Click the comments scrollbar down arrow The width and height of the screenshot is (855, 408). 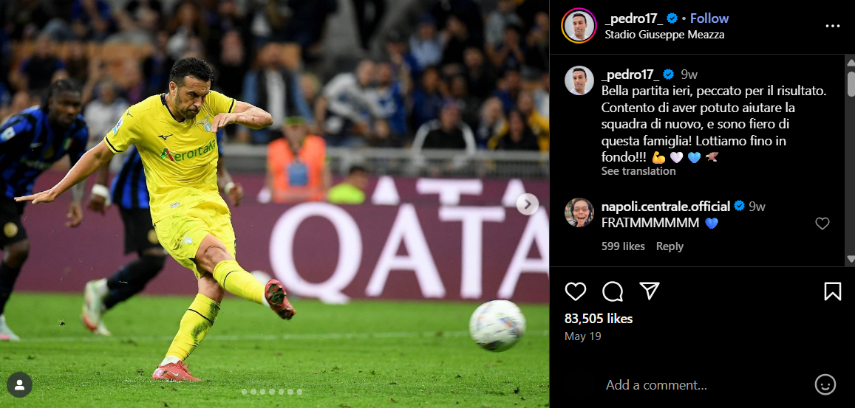[x=850, y=259]
